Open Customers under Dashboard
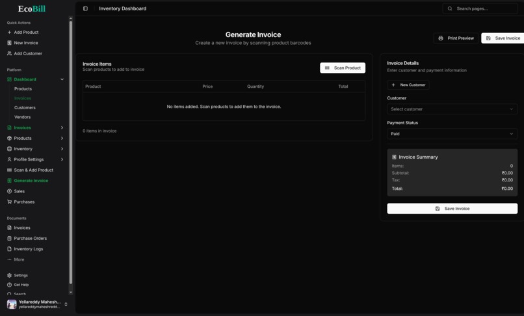Image resolution: width=524 pixels, height=316 pixels. click(25, 108)
